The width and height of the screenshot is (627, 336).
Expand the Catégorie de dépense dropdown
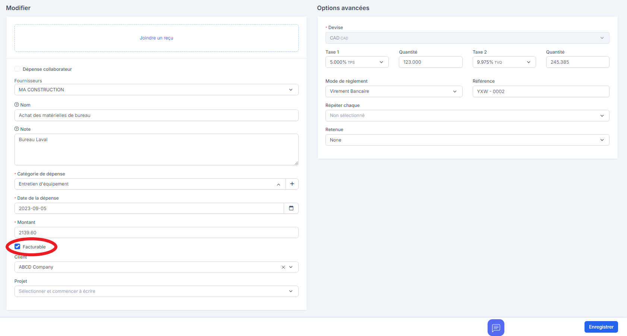tap(150, 184)
